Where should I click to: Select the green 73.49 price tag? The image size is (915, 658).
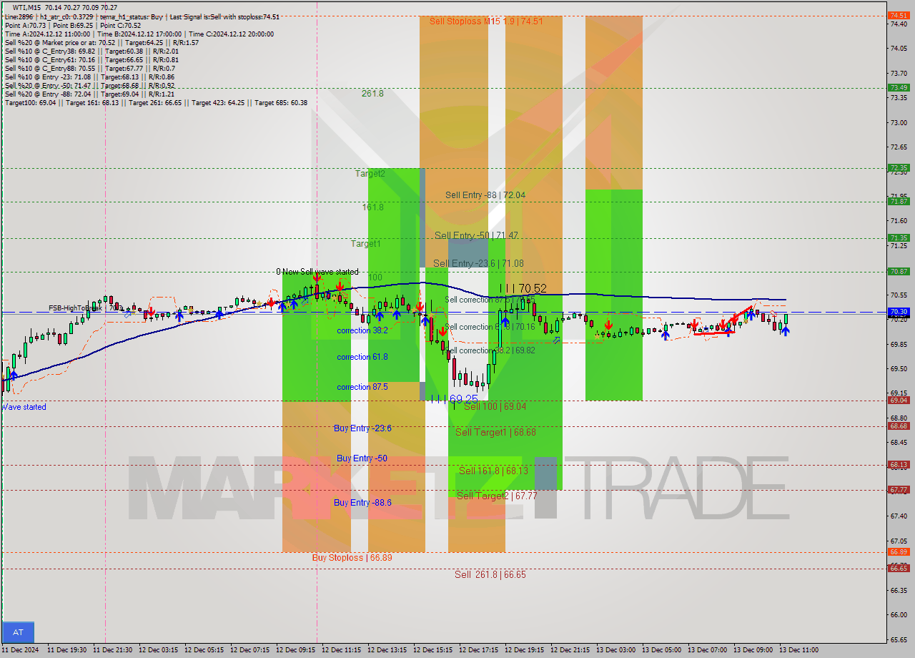[x=899, y=87]
